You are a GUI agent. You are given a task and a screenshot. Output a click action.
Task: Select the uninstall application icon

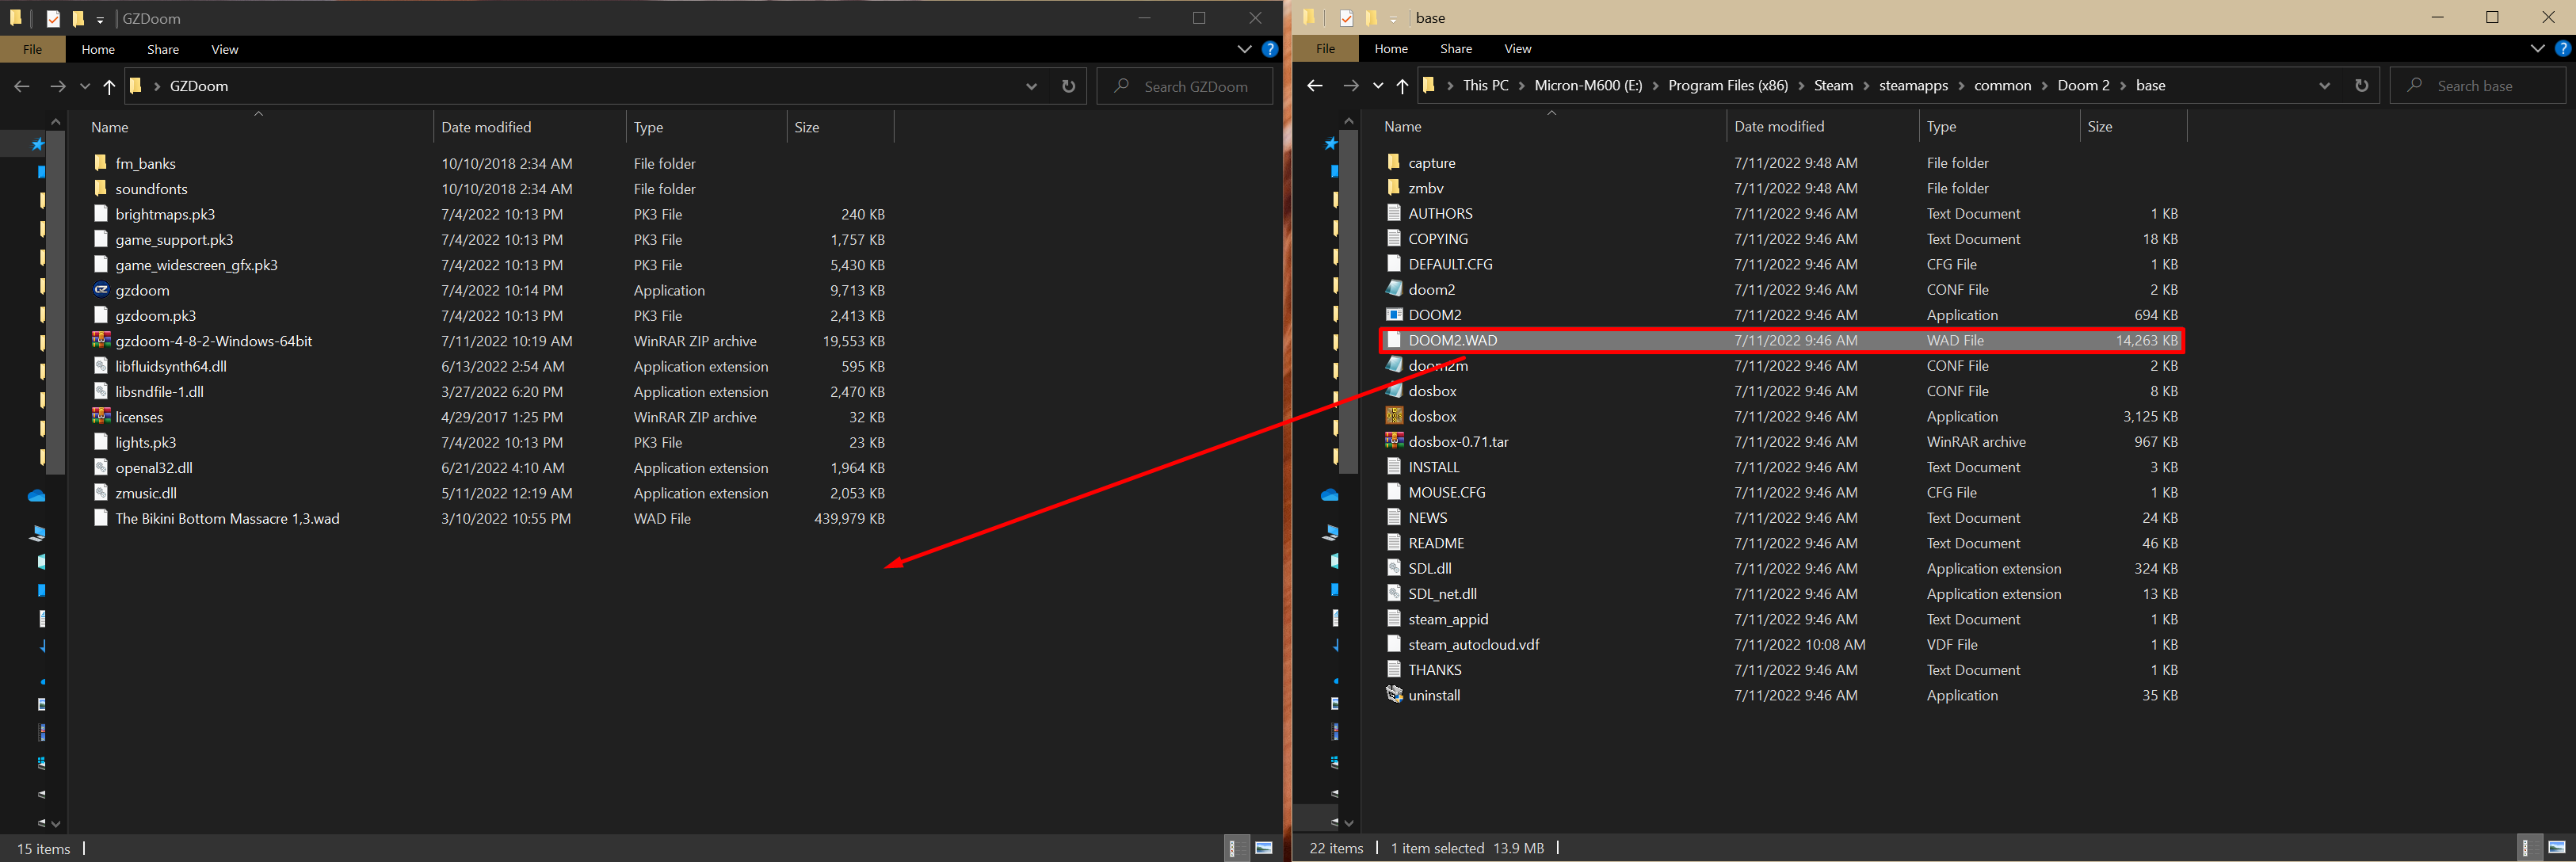(x=1394, y=695)
